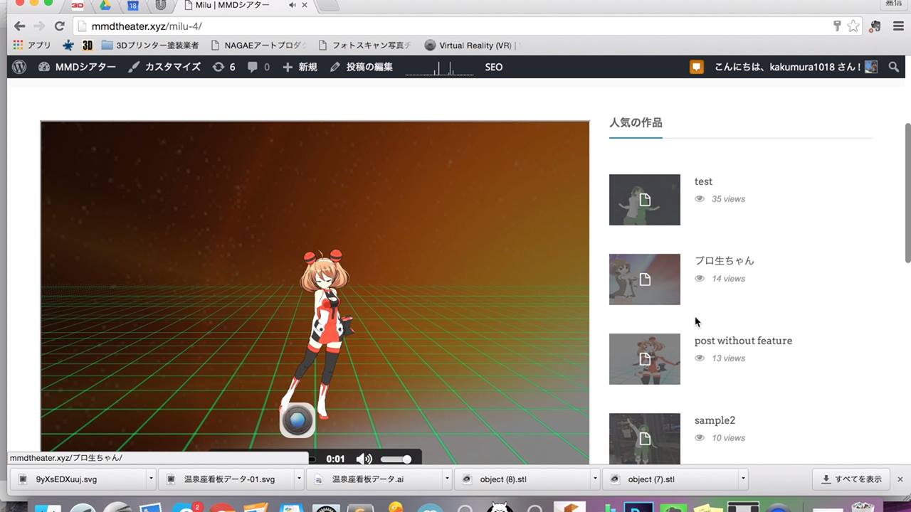Open the Evernote extension
Screen dimensions: 911x512
coord(876,26)
